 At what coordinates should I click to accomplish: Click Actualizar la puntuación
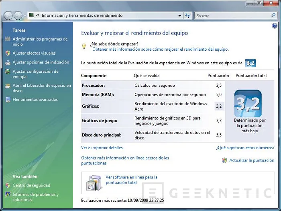pyautogui.click(x=252, y=160)
